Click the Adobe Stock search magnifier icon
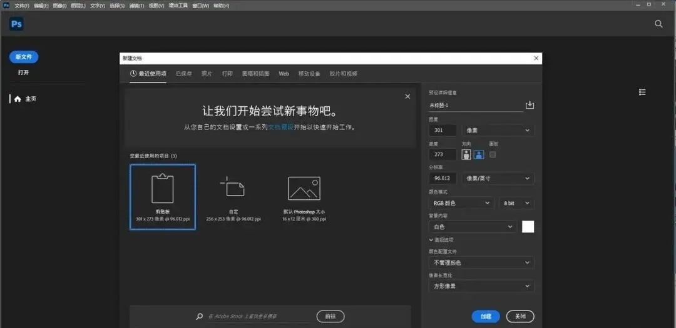The image size is (676, 328). [199, 316]
